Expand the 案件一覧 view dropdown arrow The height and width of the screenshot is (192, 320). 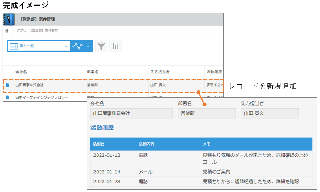66,46
